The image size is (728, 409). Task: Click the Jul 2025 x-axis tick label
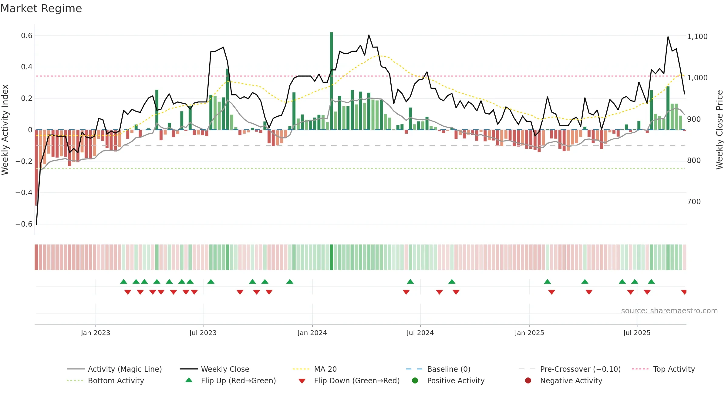[637, 333]
